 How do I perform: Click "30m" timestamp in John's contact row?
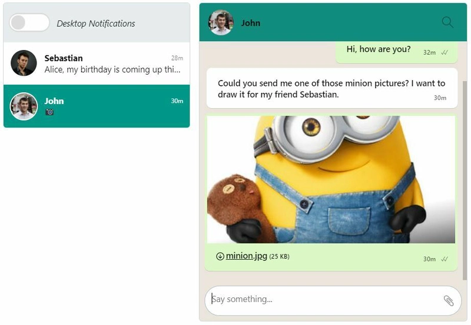pyautogui.click(x=177, y=101)
